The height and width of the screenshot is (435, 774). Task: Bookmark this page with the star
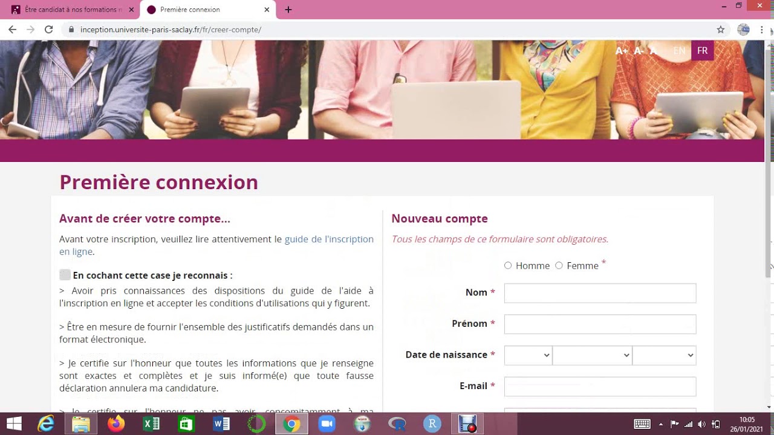tap(721, 29)
